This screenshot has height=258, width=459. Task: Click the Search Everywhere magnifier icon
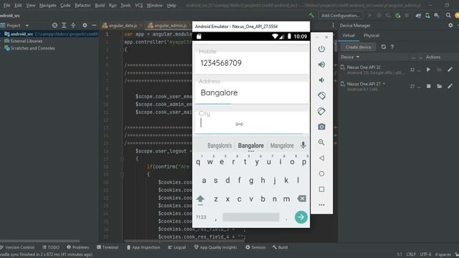tap(448, 15)
